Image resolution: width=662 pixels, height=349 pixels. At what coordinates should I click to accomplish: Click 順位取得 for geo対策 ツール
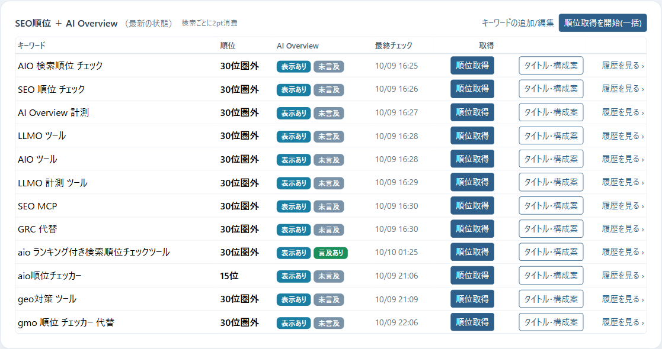click(472, 299)
